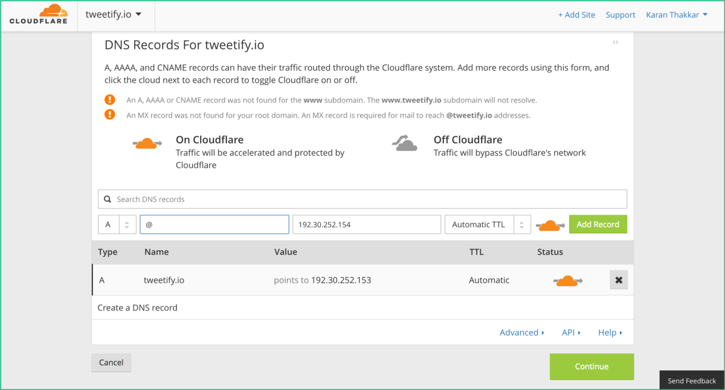Click the green Continue button
Viewport: 725px width, 390px height.
[591, 366]
